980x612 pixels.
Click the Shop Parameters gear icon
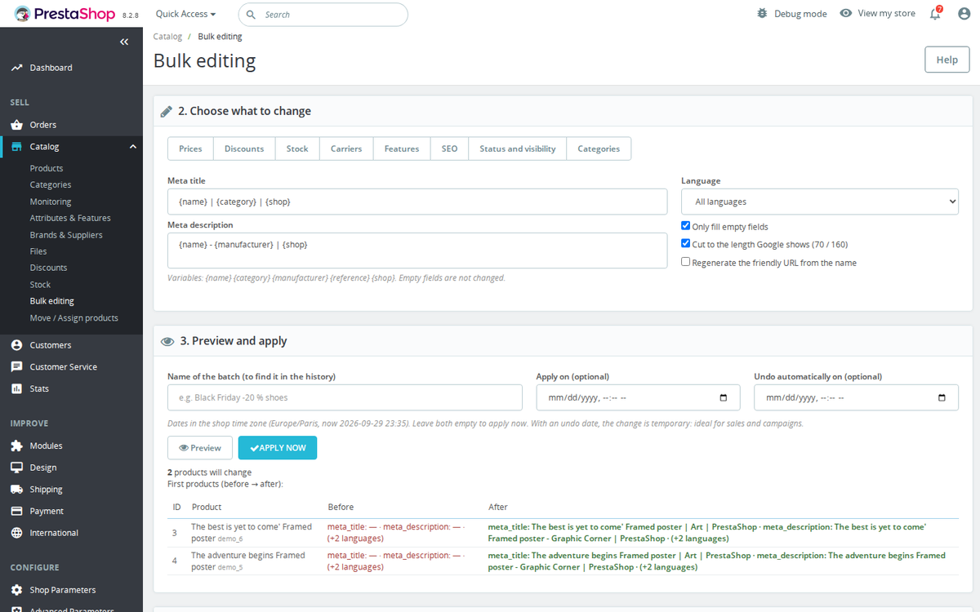point(16,590)
